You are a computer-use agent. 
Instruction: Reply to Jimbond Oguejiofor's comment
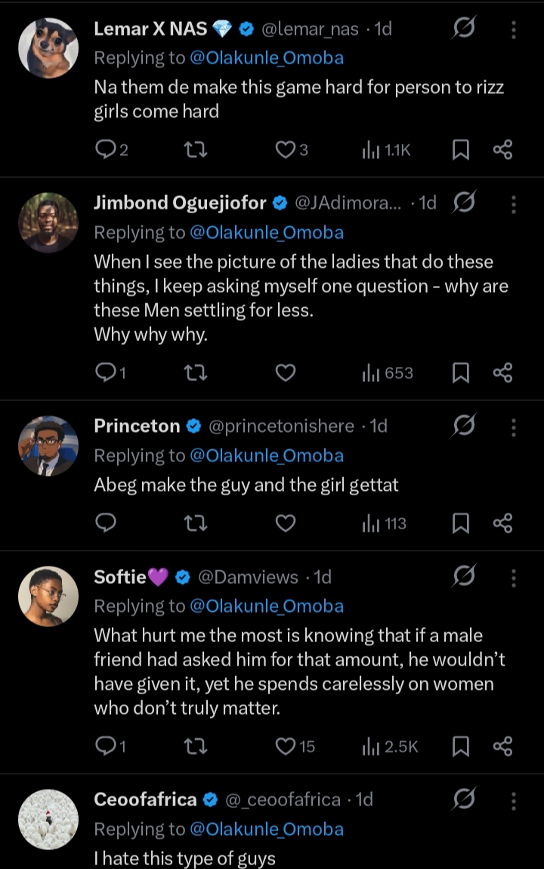tap(107, 373)
